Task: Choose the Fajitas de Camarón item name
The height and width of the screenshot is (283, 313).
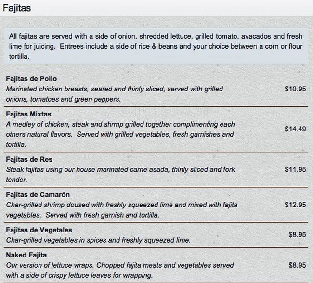Action: point(38,194)
